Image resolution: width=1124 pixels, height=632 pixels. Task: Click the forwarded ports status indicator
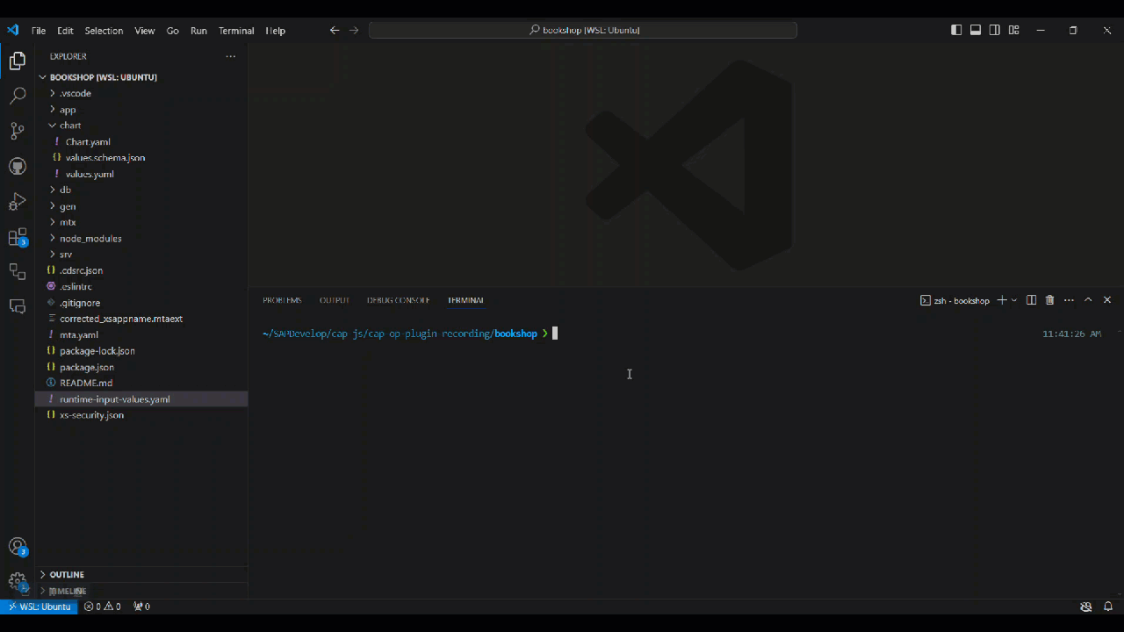coord(141,607)
